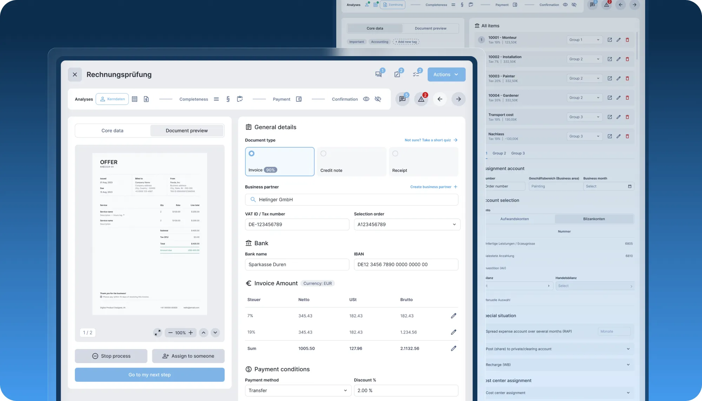Open the Selection order dropdown
Viewport: 702px width, 401px height.
pyautogui.click(x=407, y=225)
